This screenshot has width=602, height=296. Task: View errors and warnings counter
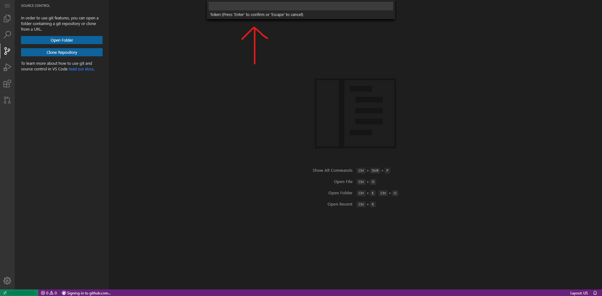click(x=49, y=293)
